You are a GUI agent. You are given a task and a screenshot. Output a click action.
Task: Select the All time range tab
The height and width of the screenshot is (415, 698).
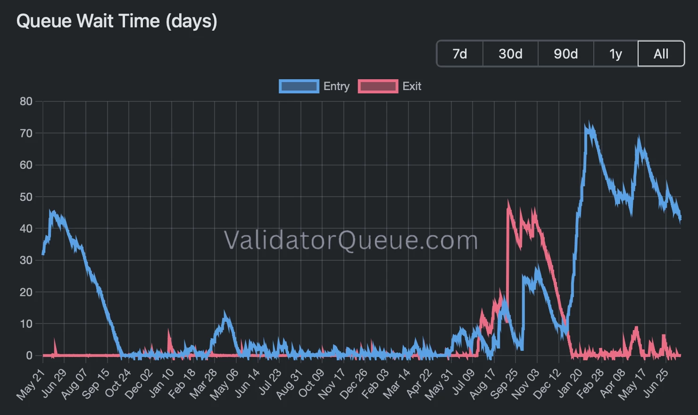[661, 54]
